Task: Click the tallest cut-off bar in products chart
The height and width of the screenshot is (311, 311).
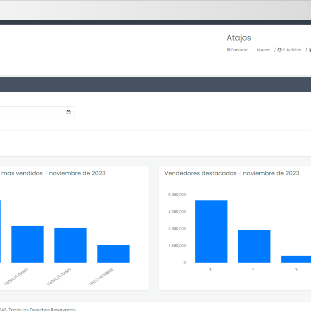Action: (x=0, y=231)
